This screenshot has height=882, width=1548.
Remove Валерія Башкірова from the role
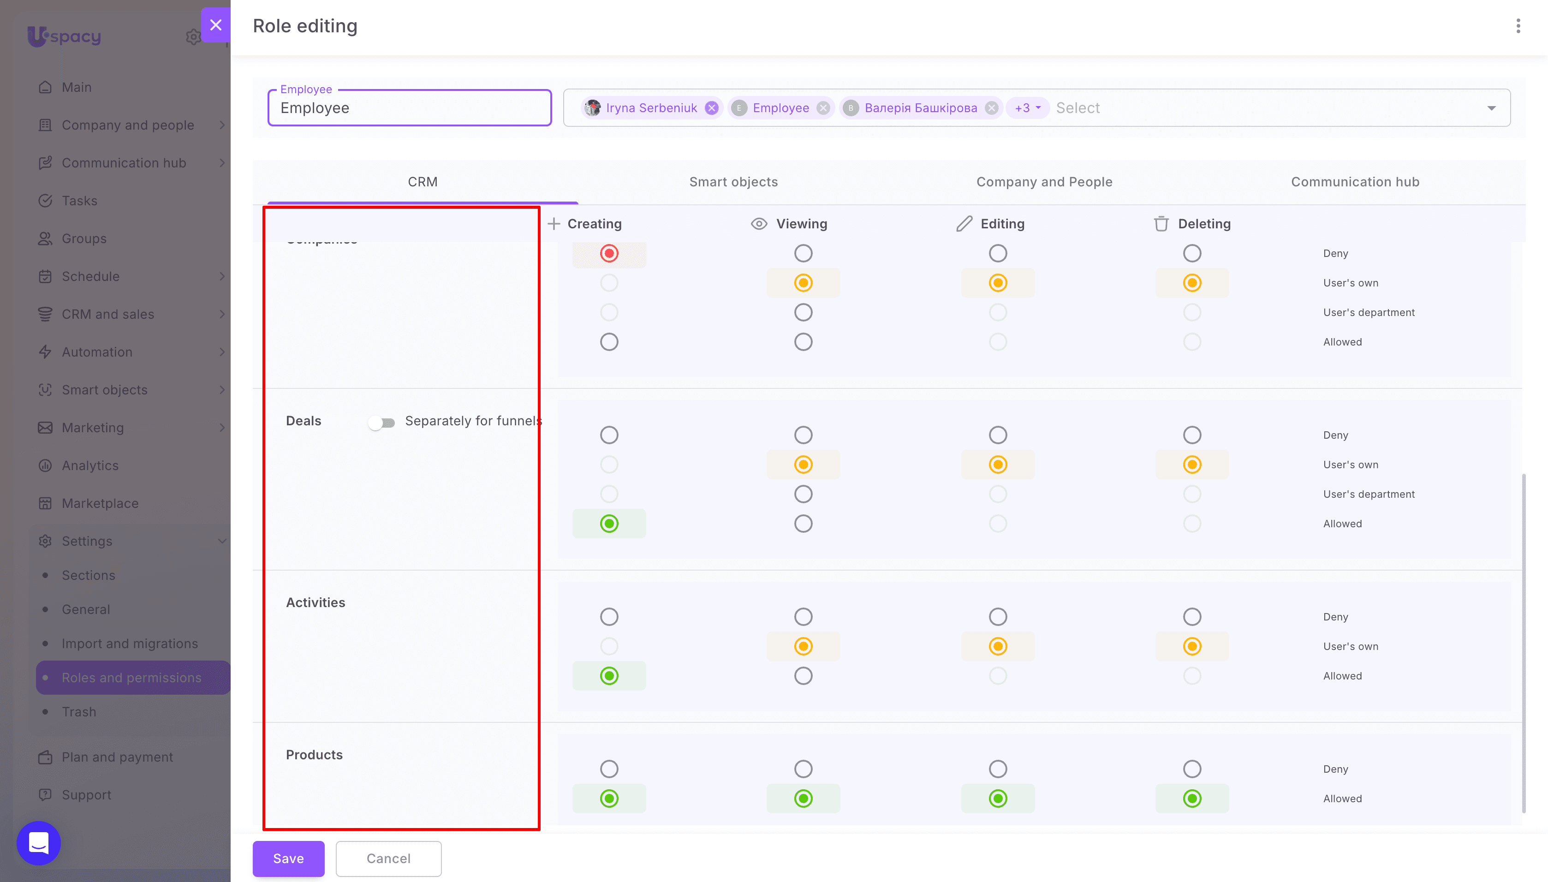click(991, 108)
